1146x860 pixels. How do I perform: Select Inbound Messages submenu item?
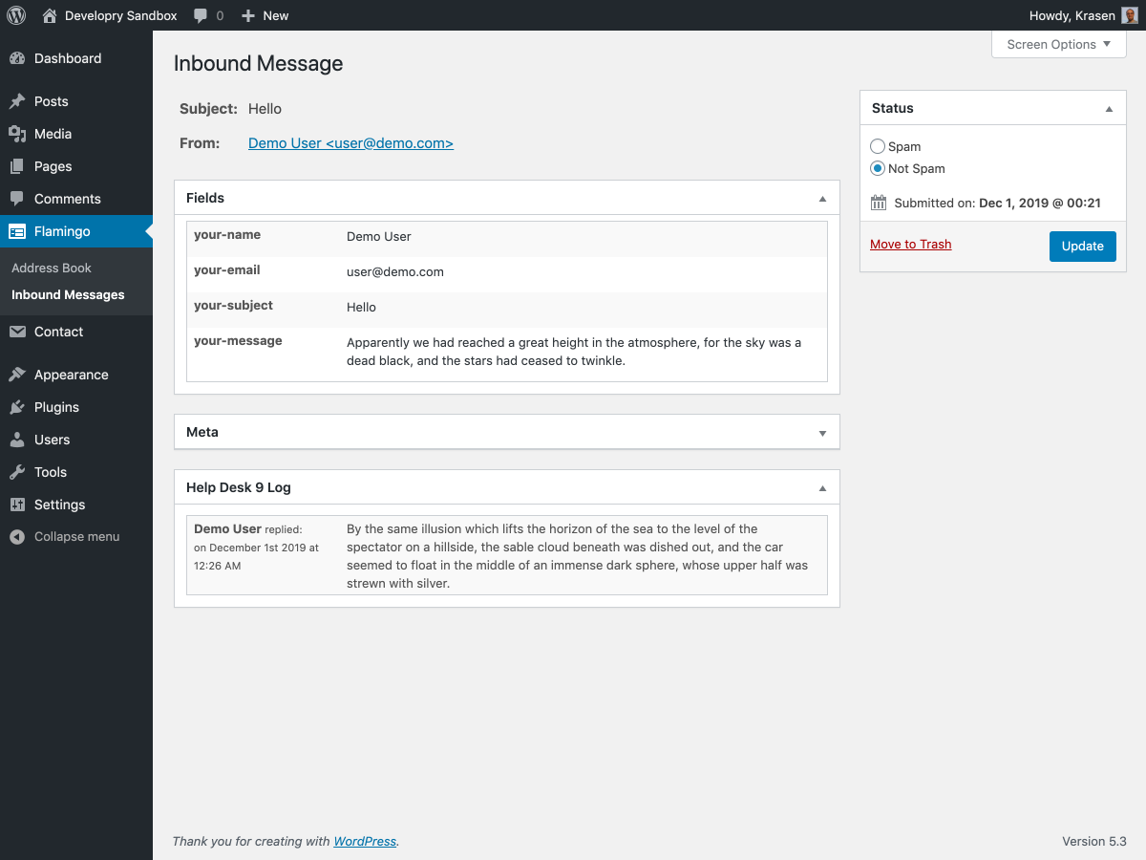(x=68, y=294)
